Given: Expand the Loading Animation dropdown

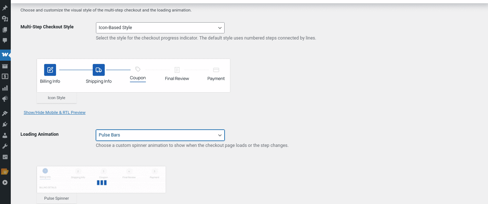Looking at the screenshot, I should tap(160, 135).
